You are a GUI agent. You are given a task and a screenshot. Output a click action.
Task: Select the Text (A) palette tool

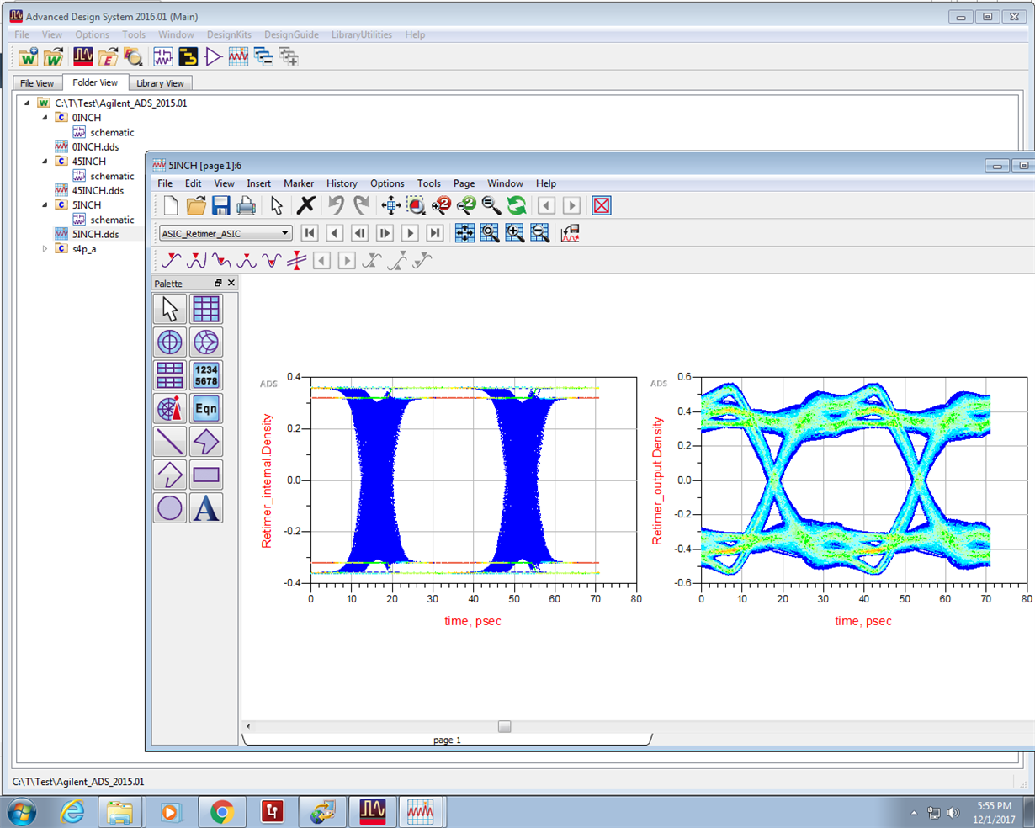[x=206, y=508]
